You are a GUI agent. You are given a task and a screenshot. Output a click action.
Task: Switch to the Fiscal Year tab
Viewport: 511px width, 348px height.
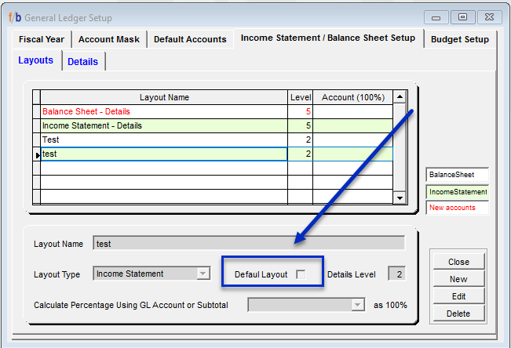(x=41, y=39)
